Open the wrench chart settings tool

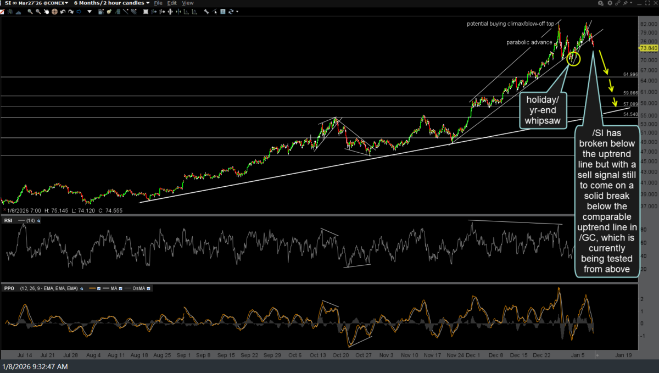pos(206,11)
